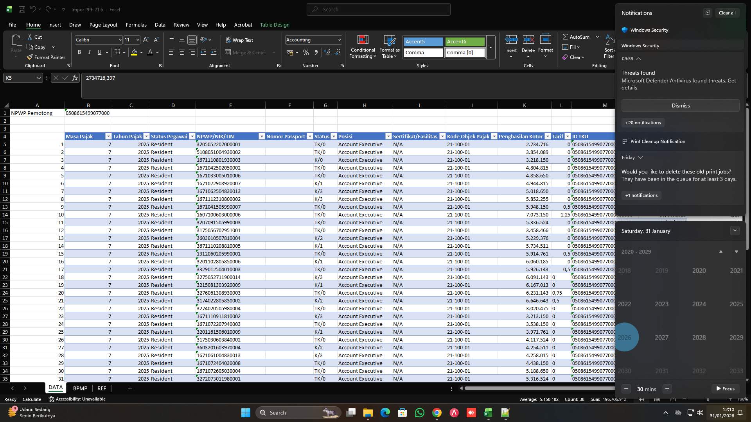Enable Wrap Text for selection
This screenshot has width=751, height=422.
(240, 40)
